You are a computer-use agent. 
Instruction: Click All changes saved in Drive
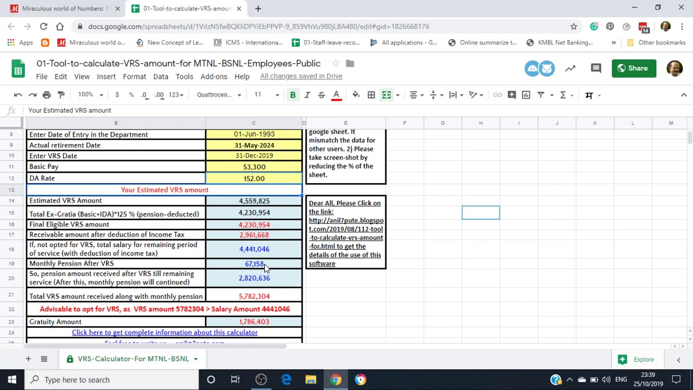pyautogui.click(x=301, y=76)
